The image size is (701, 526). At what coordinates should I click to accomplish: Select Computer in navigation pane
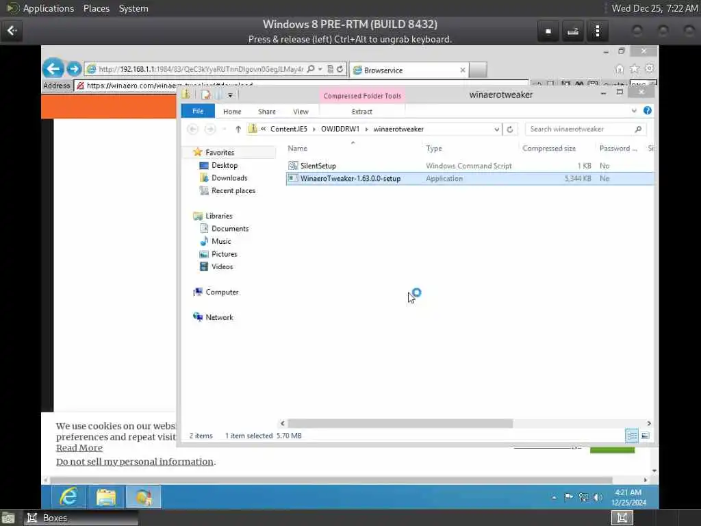(x=222, y=292)
